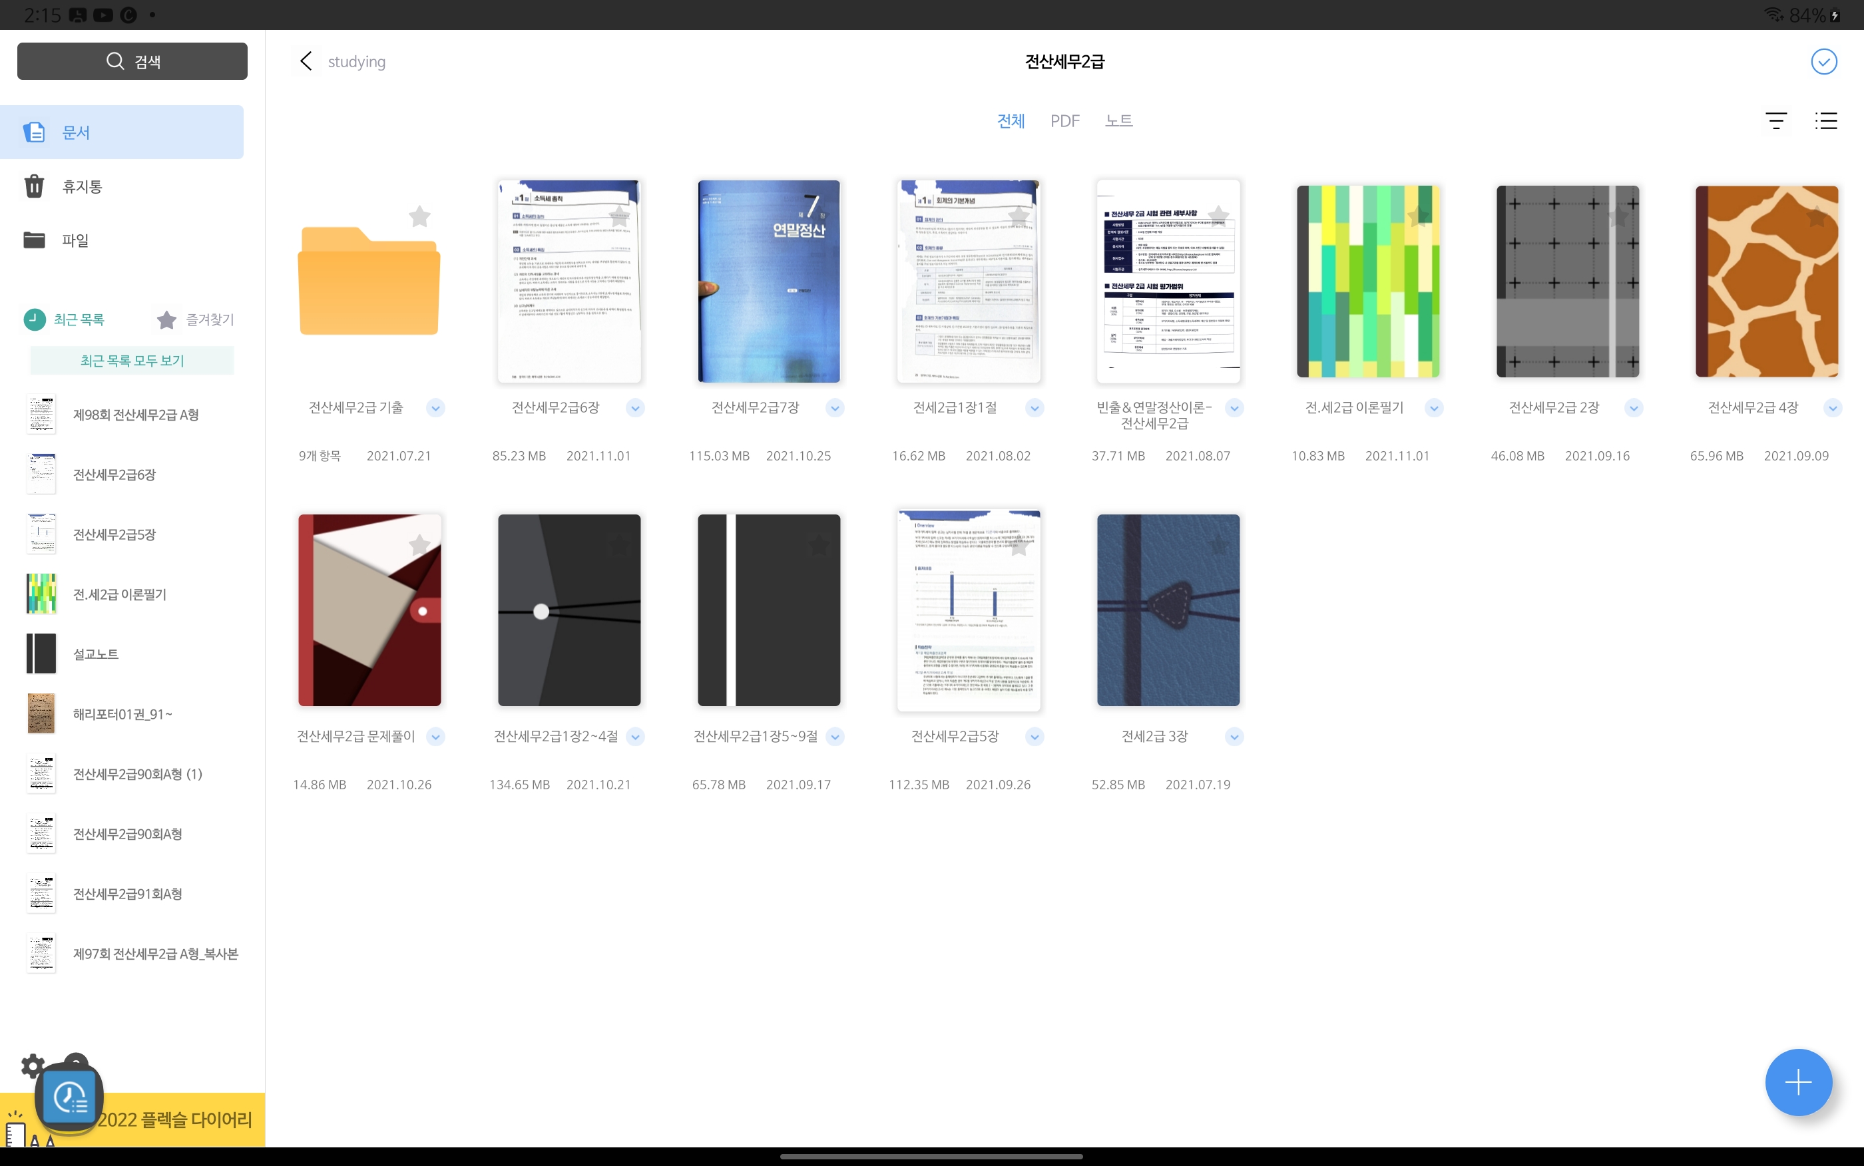Favorite the 전산세무2급 기출 folder star

point(419,217)
